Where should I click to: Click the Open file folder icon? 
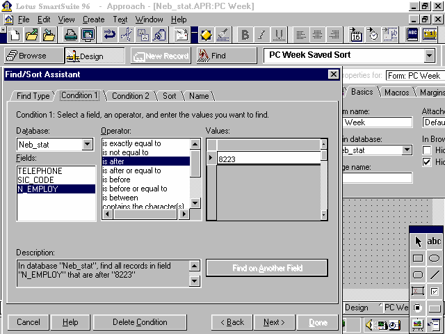(x=31, y=35)
